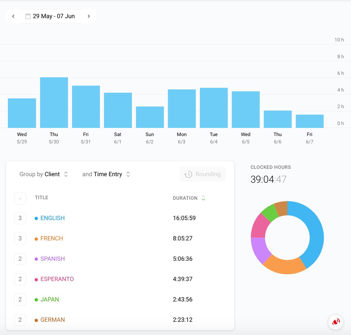This screenshot has height=335, width=351.
Task: Open the FRENCH client link
Action: pyautogui.click(x=52, y=238)
